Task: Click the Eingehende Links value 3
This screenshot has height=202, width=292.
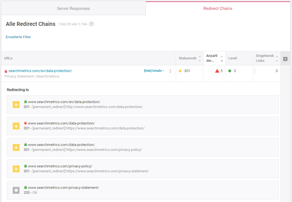Action: point(277,71)
